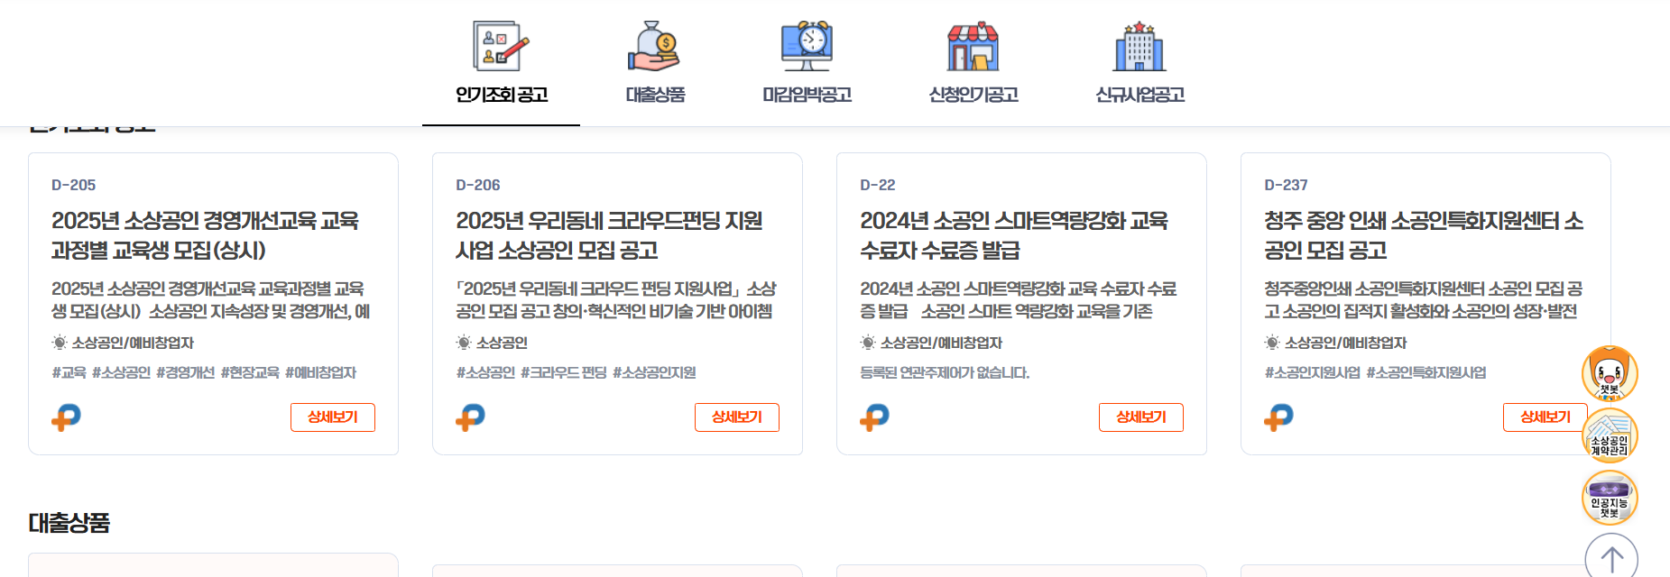The image size is (1670, 577).
Task: Click the 신규사업공고 building icon
Action: click(x=1139, y=46)
